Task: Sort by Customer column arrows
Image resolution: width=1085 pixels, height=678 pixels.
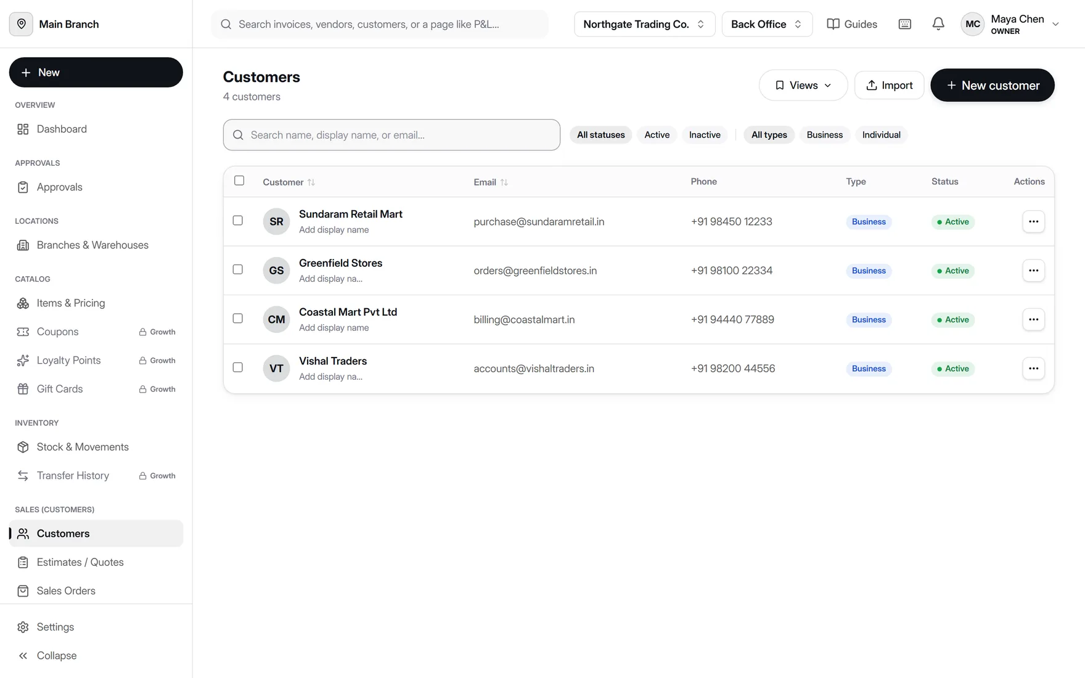Action: pos(311,182)
